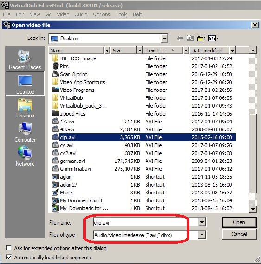
Task: Open Date modified column filter dropdown
Action: pos(232,51)
